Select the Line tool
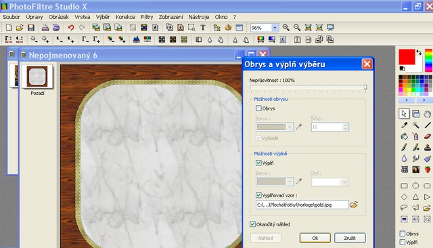This screenshot has width=433, height=248. coord(427,125)
